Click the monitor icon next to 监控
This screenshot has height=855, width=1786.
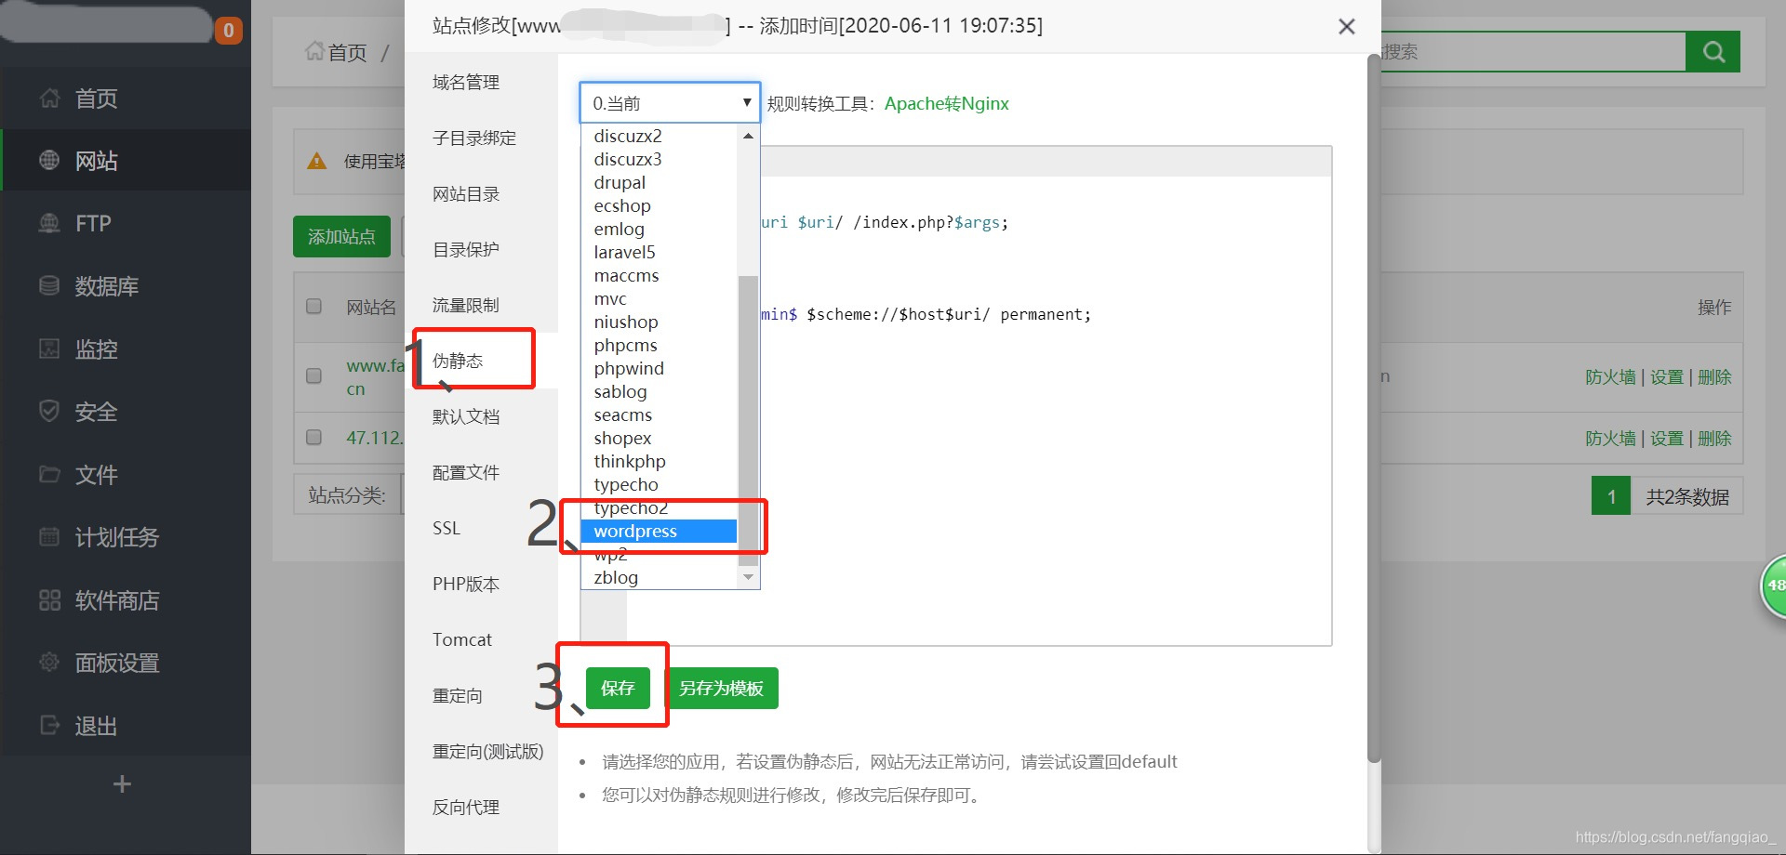(49, 349)
